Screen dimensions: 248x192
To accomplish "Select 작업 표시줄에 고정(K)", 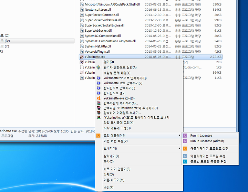I will 139,122.
